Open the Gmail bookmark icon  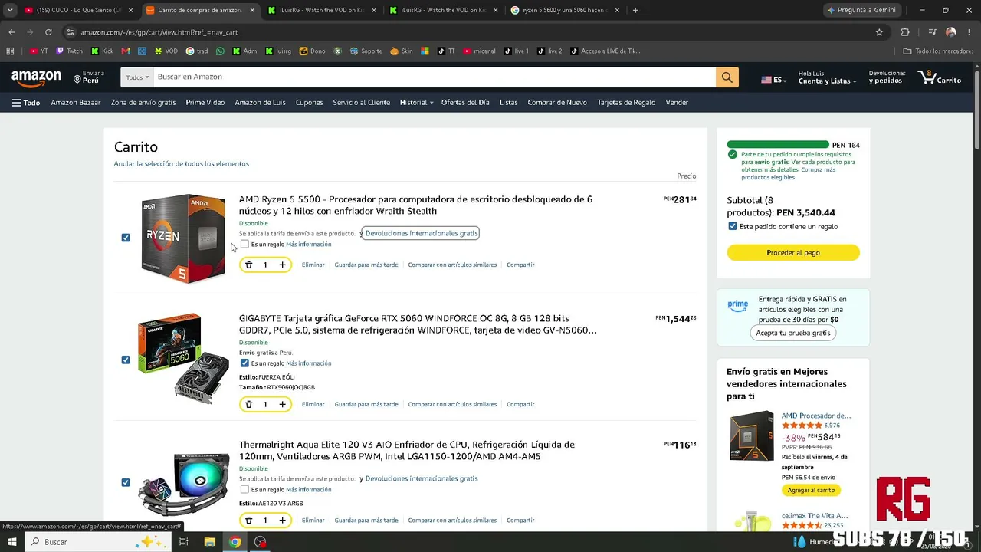click(x=126, y=51)
